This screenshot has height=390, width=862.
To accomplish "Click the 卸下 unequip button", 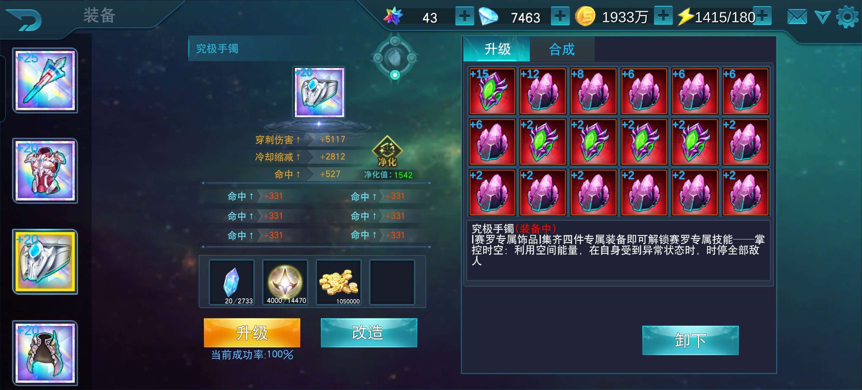I will tap(690, 340).
